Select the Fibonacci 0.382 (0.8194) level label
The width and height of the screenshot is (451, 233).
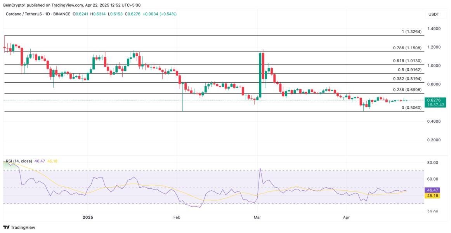coord(407,78)
